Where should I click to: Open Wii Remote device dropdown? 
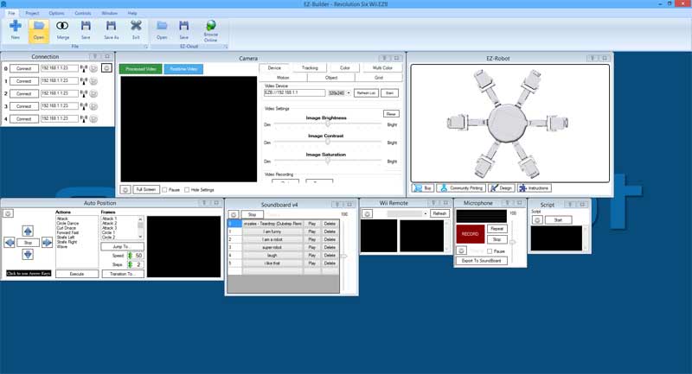(x=425, y=213)
